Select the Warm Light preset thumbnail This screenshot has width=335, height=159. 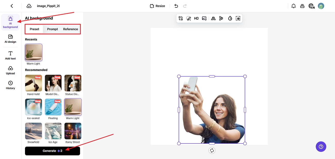click(x=33, y=52)
